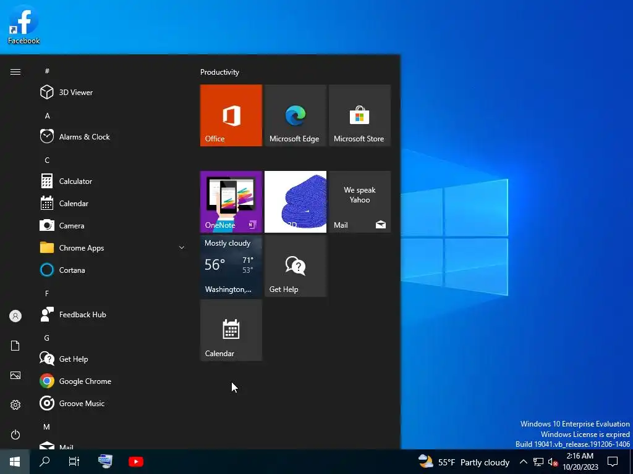
Task: Expand the Chrome Apps folder chevron
Action: coord(182,247)
